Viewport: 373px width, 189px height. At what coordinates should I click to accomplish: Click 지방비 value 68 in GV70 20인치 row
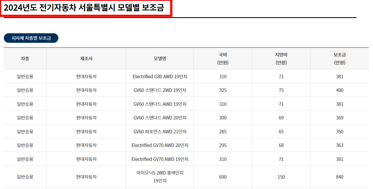point(281,145)
